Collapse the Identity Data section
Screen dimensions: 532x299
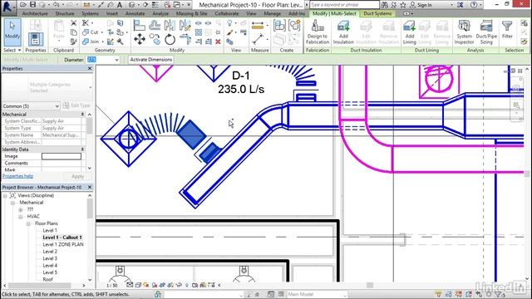82,149
